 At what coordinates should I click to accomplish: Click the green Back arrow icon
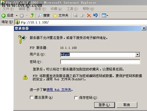point(4,15)
